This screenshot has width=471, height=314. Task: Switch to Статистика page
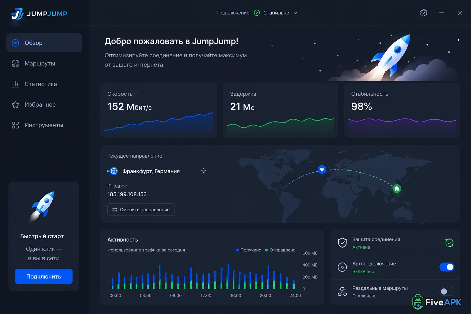pyautogui.click(x=44, y=84)
